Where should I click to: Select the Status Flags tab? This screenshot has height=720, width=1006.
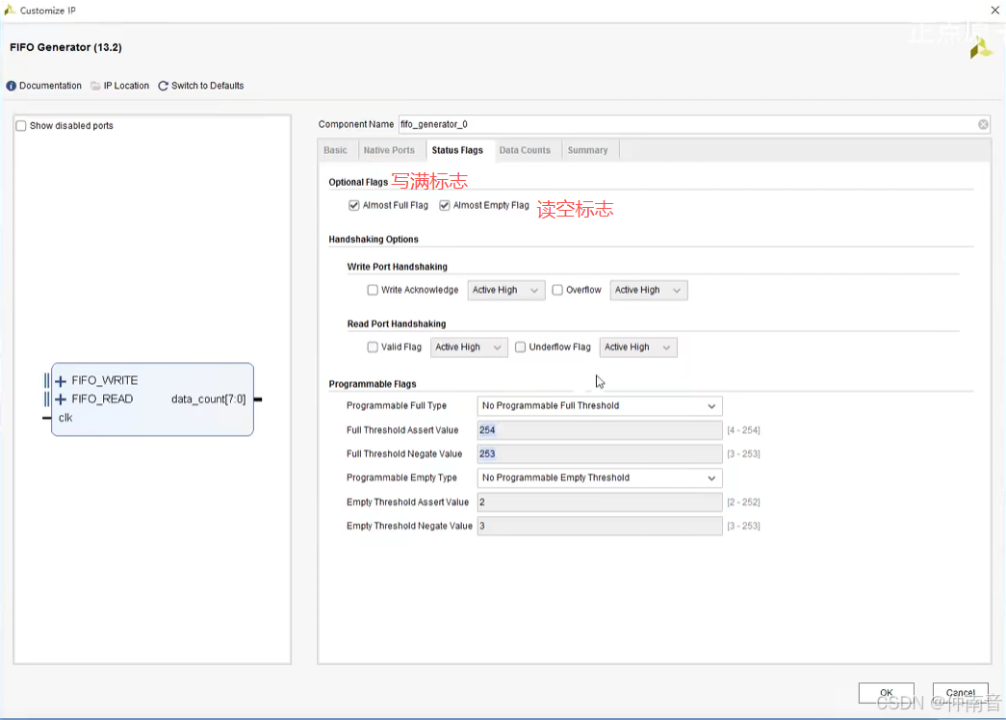(457, 150)
